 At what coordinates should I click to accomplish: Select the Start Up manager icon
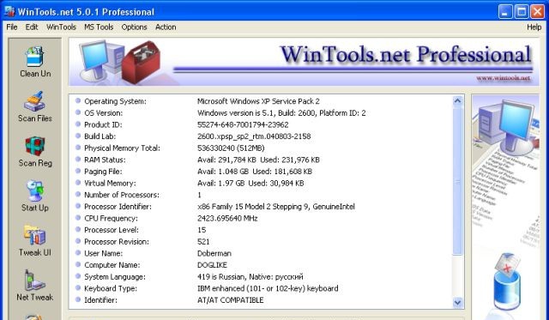pyautogui.click(x=35, y=196)
